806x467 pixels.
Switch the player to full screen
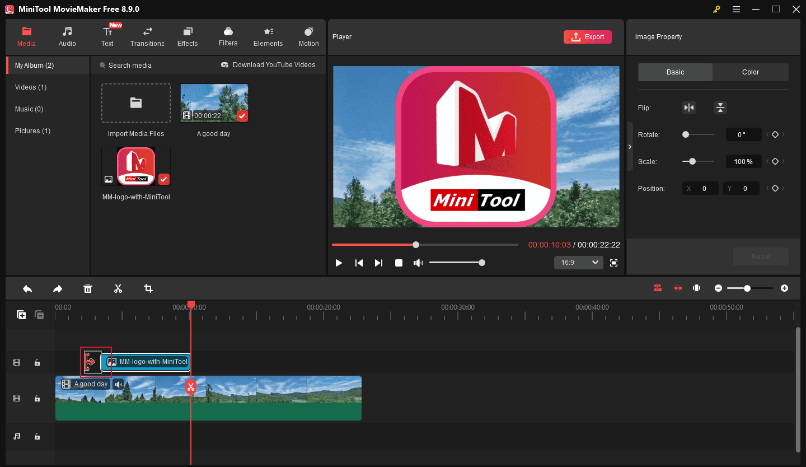pos(614,263)
